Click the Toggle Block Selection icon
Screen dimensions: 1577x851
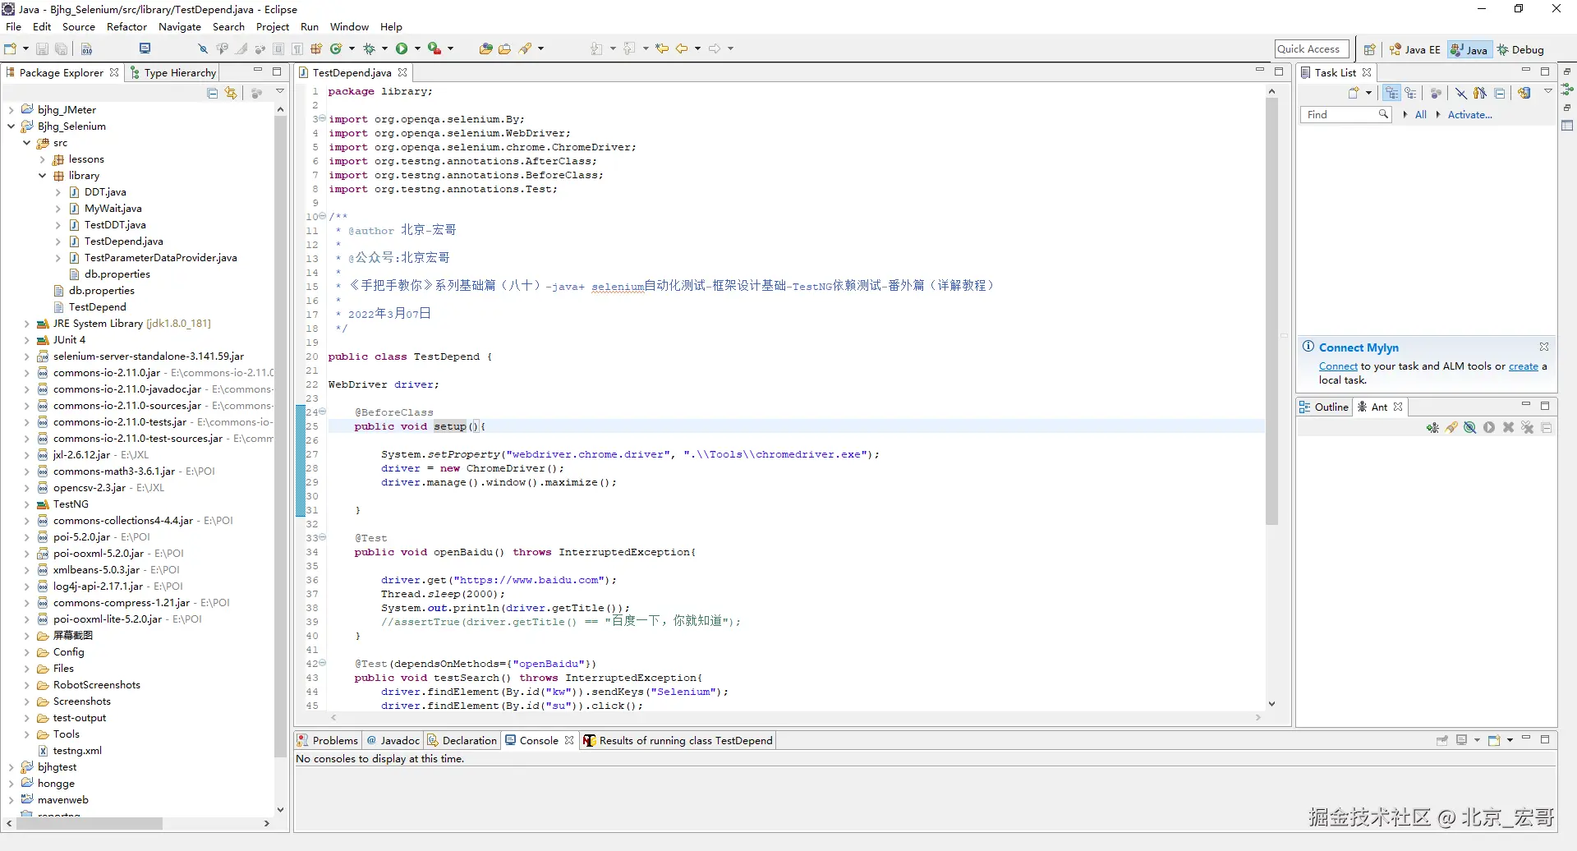click(278, 49)
